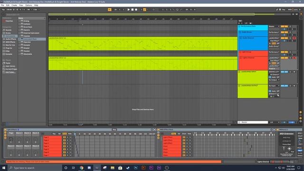Expand the Operator folder
Screen dimensions: 304x171
coord(19,42)
